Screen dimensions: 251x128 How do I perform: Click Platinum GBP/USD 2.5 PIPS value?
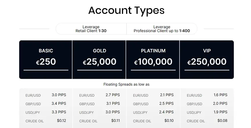point(166,103)
